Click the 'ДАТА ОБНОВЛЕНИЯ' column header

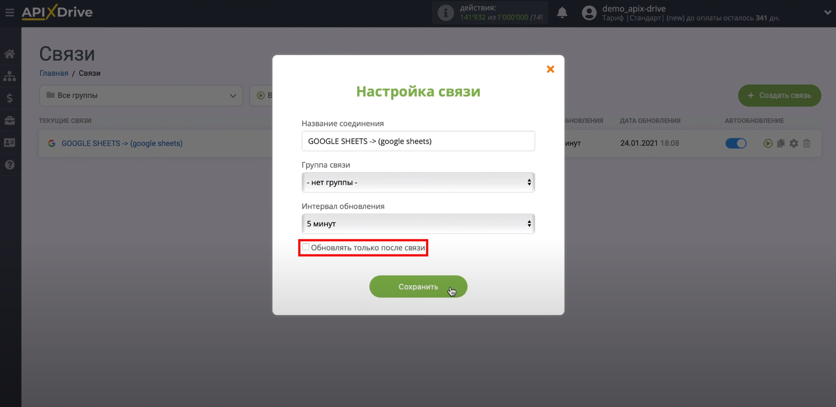pyautogui.click(x=650, y=121)
